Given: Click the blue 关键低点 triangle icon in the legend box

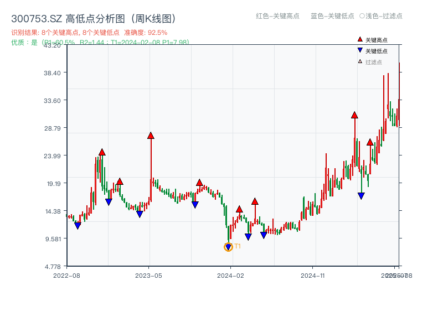Looking at the screenshot, I should (x=359, y=50).
